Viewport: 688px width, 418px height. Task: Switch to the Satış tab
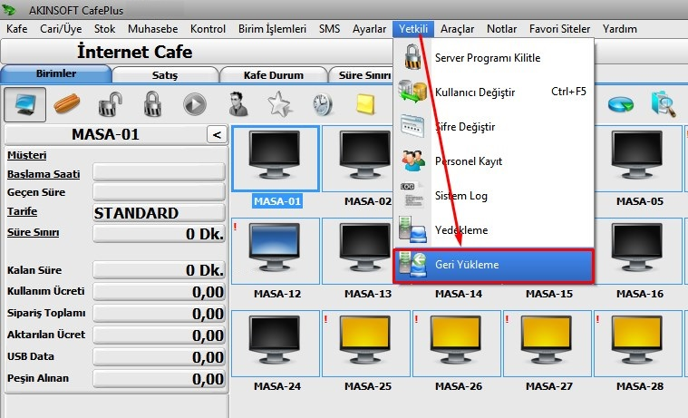[x=165, y=75]
